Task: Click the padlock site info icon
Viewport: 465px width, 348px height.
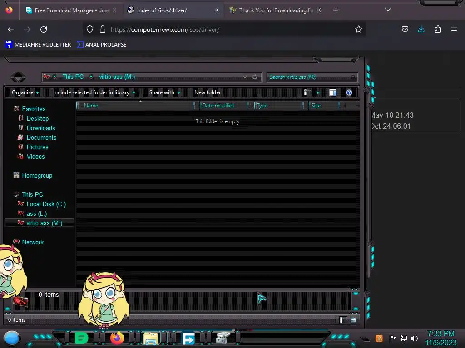Action: [x=103, y=29]
